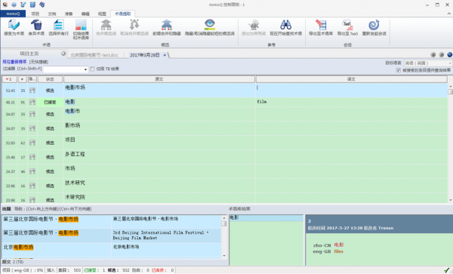Click the eye icon to hide or unhide candidates

[209, 25]
